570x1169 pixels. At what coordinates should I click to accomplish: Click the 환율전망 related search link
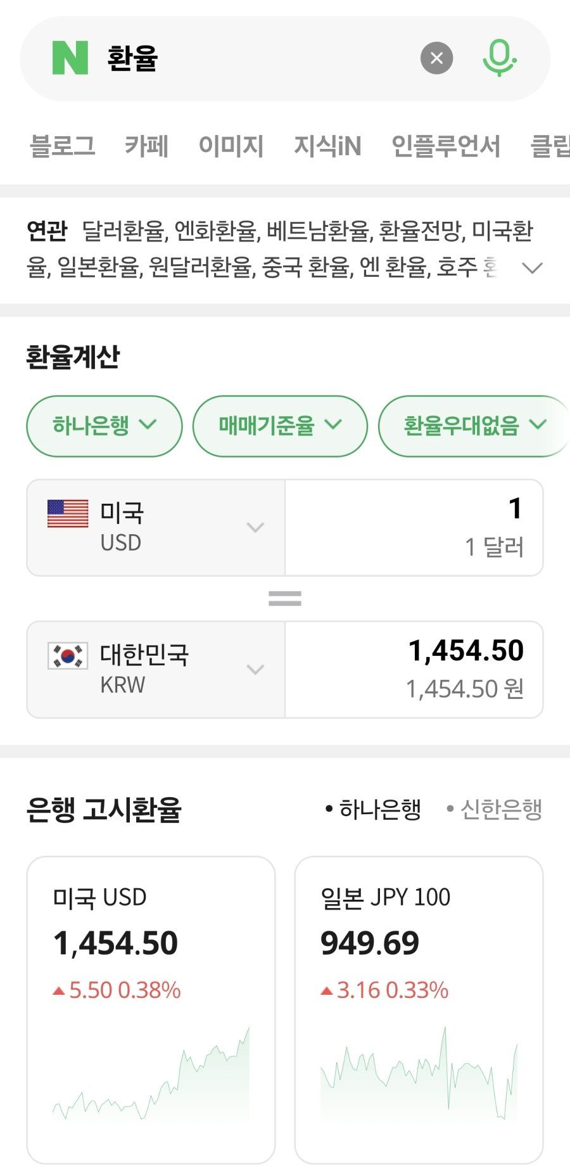click(421, 231)
